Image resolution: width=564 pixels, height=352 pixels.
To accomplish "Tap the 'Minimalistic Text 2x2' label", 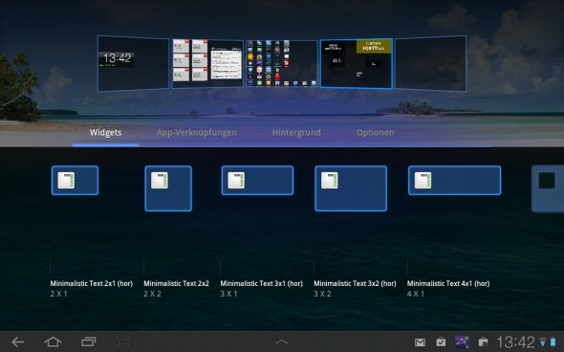I will click(x=176, y=283).
